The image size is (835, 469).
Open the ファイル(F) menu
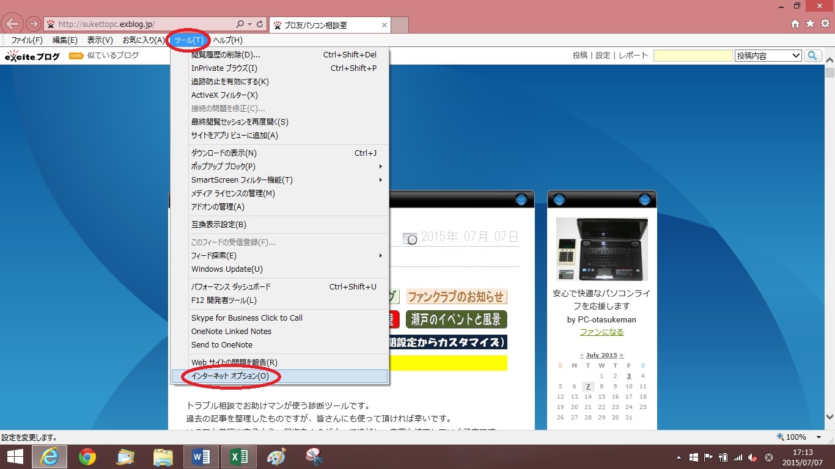(x=27, y=40)
